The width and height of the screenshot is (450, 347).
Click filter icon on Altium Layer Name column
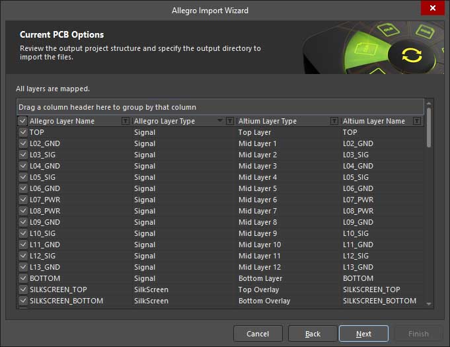417,121
